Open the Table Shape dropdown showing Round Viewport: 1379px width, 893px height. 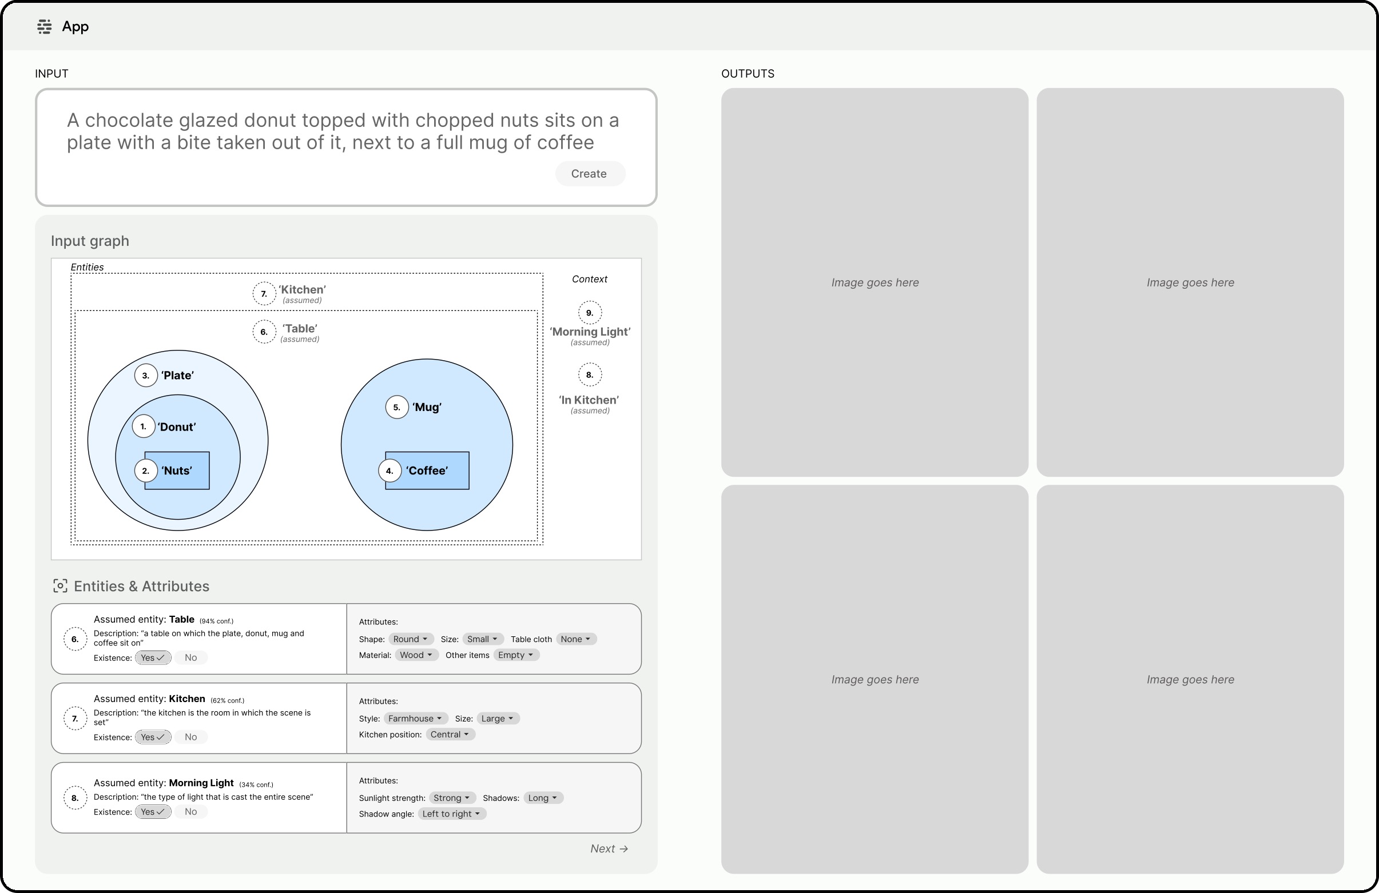click(410, 639)
